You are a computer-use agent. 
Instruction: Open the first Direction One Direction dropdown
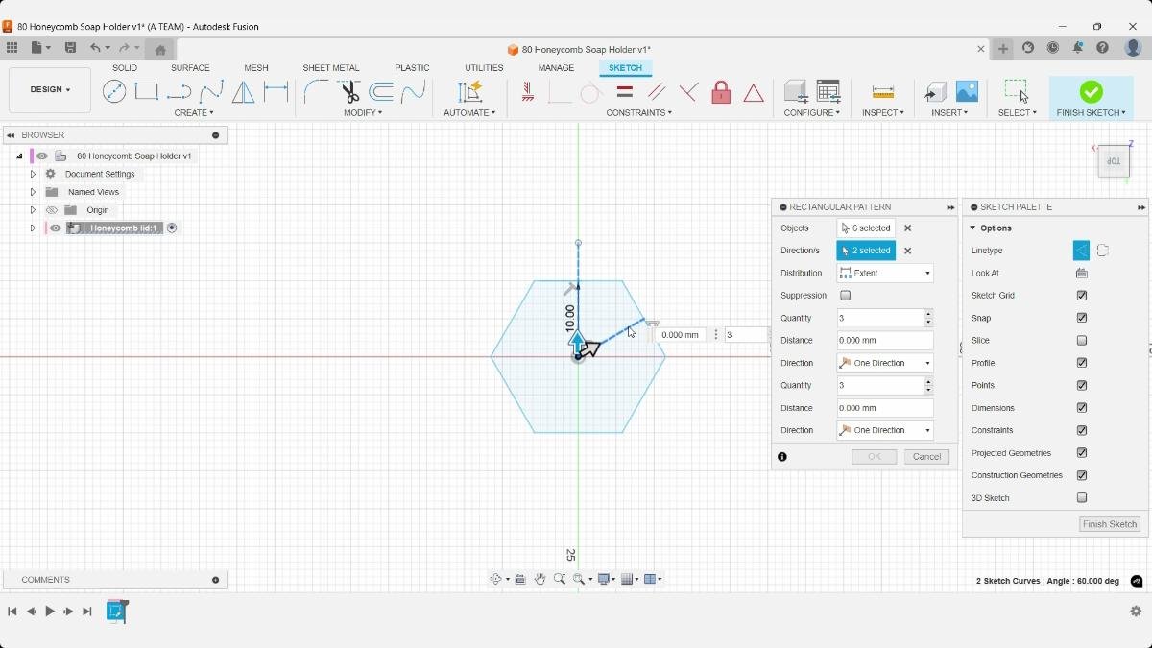click(x=885, y=363)
